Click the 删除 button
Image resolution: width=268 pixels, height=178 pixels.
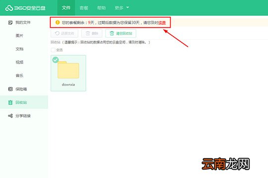[92, 34]
